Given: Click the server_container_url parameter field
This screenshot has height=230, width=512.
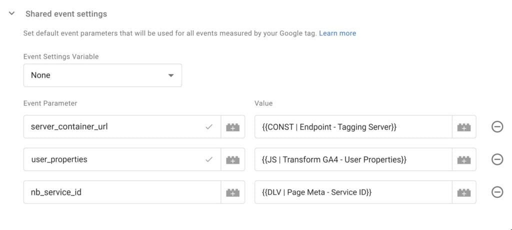Looking at the screenshot, I should click(x=122, y=127).
